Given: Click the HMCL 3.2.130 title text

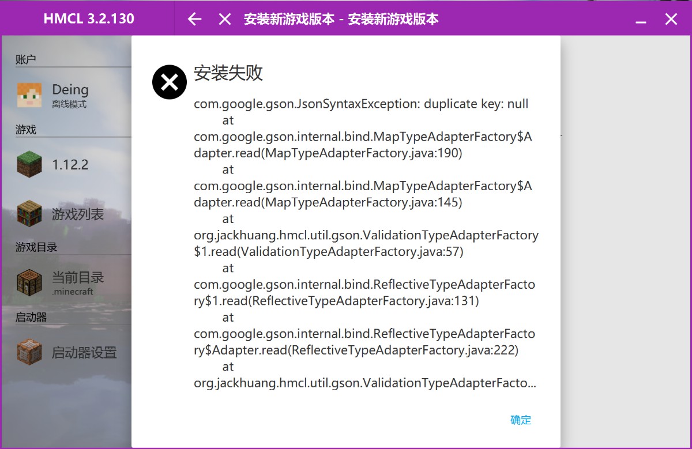Looking at the screenshot, I should click(89, 18).
